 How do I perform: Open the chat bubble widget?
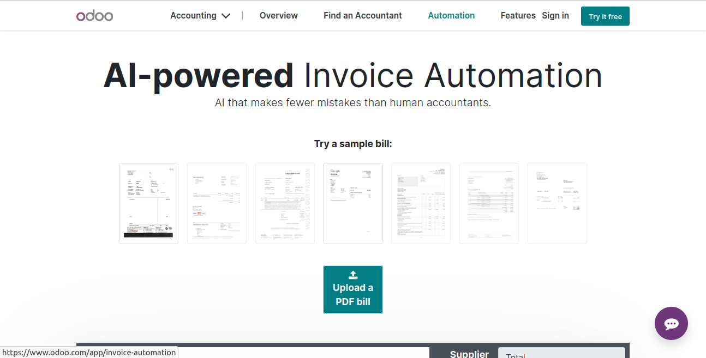[671, 324]
